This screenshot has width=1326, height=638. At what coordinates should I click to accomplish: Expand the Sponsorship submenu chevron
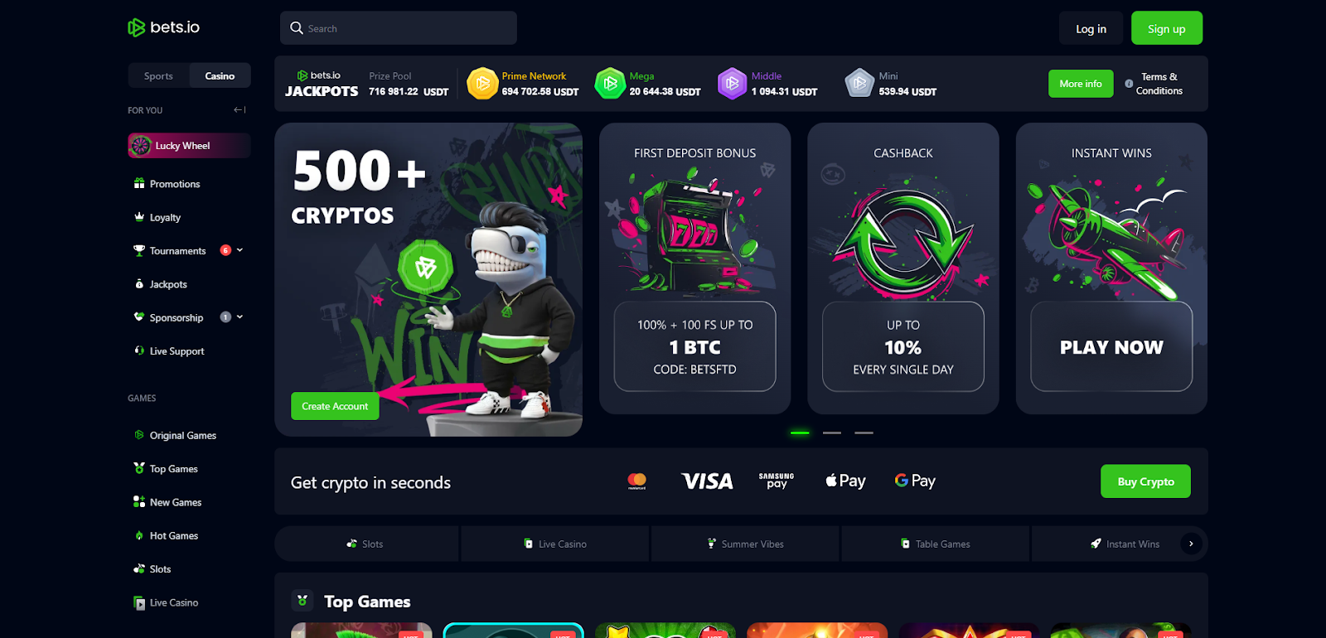240,317
